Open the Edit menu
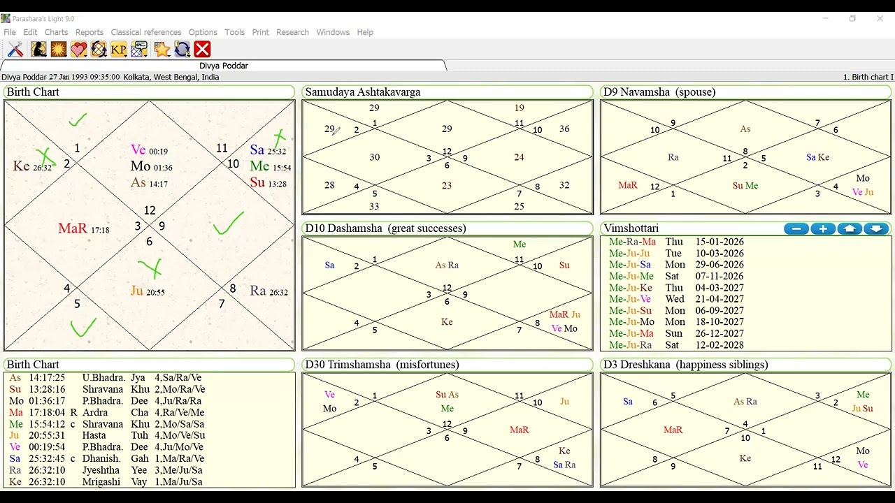The image size is (895, 503). [30, 32]
